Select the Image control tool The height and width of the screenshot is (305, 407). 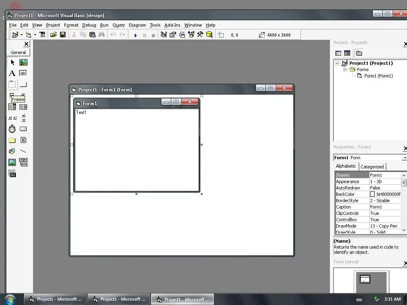click(x=12, y=162)
